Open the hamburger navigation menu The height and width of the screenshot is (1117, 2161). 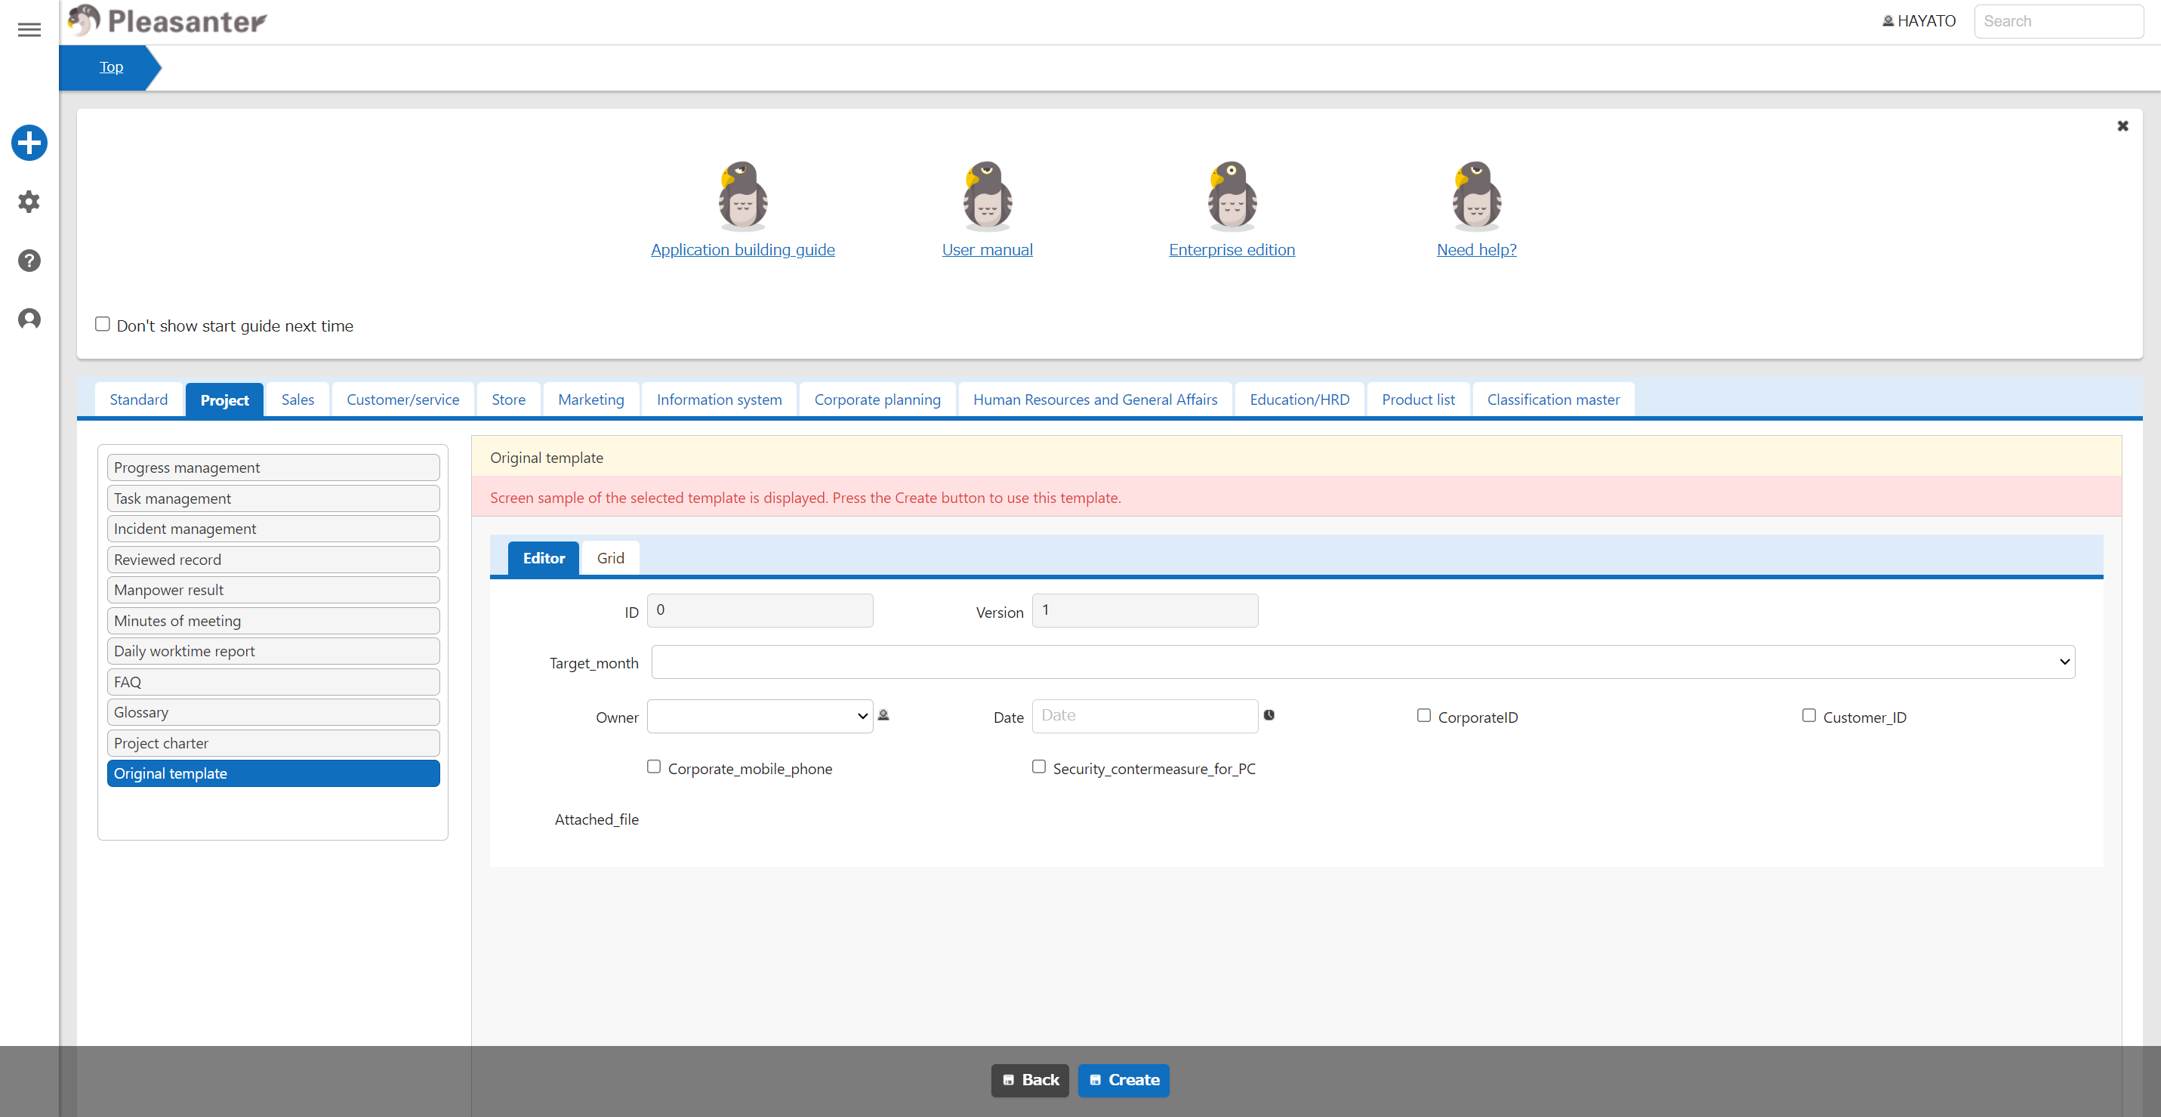coord(29,29)
